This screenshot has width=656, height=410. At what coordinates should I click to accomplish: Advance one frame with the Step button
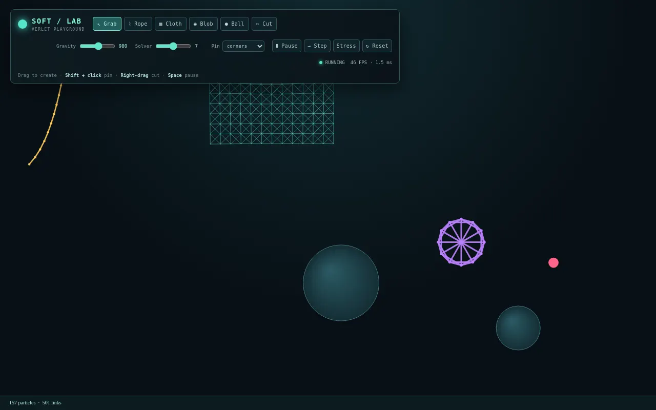tap(317, 46)
